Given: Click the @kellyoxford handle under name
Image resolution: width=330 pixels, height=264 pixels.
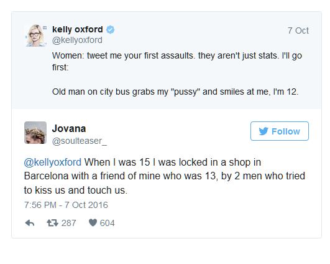Looking at the screenshot, I should click(77, 40).
